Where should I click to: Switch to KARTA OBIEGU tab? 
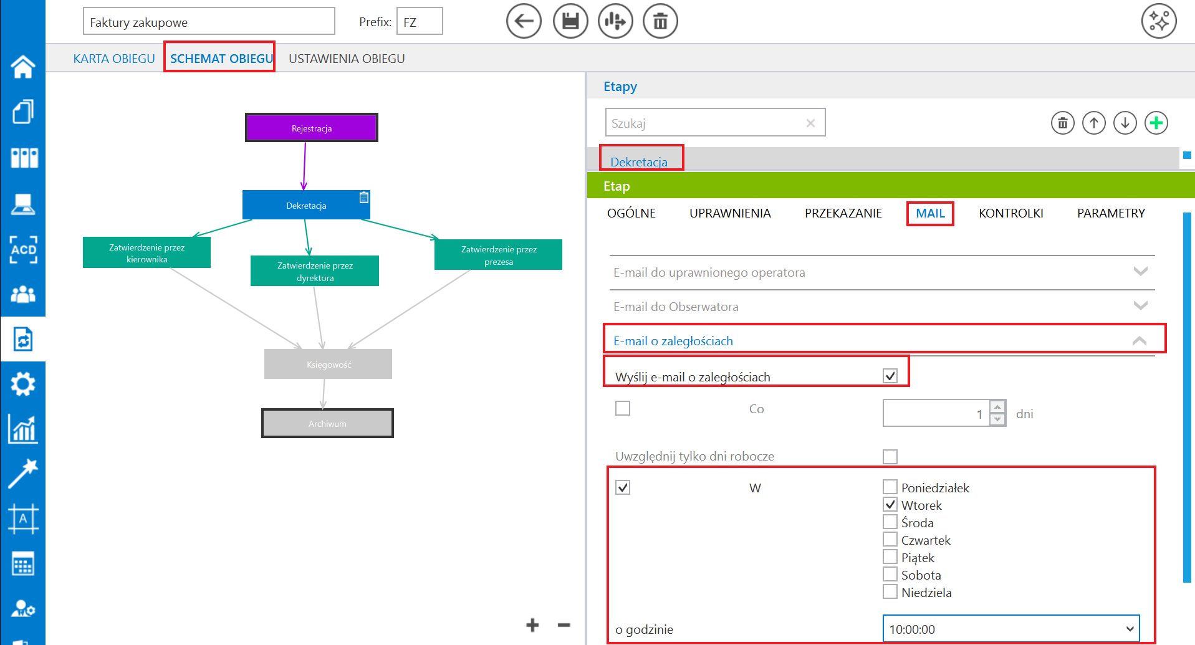click(114, 59)
